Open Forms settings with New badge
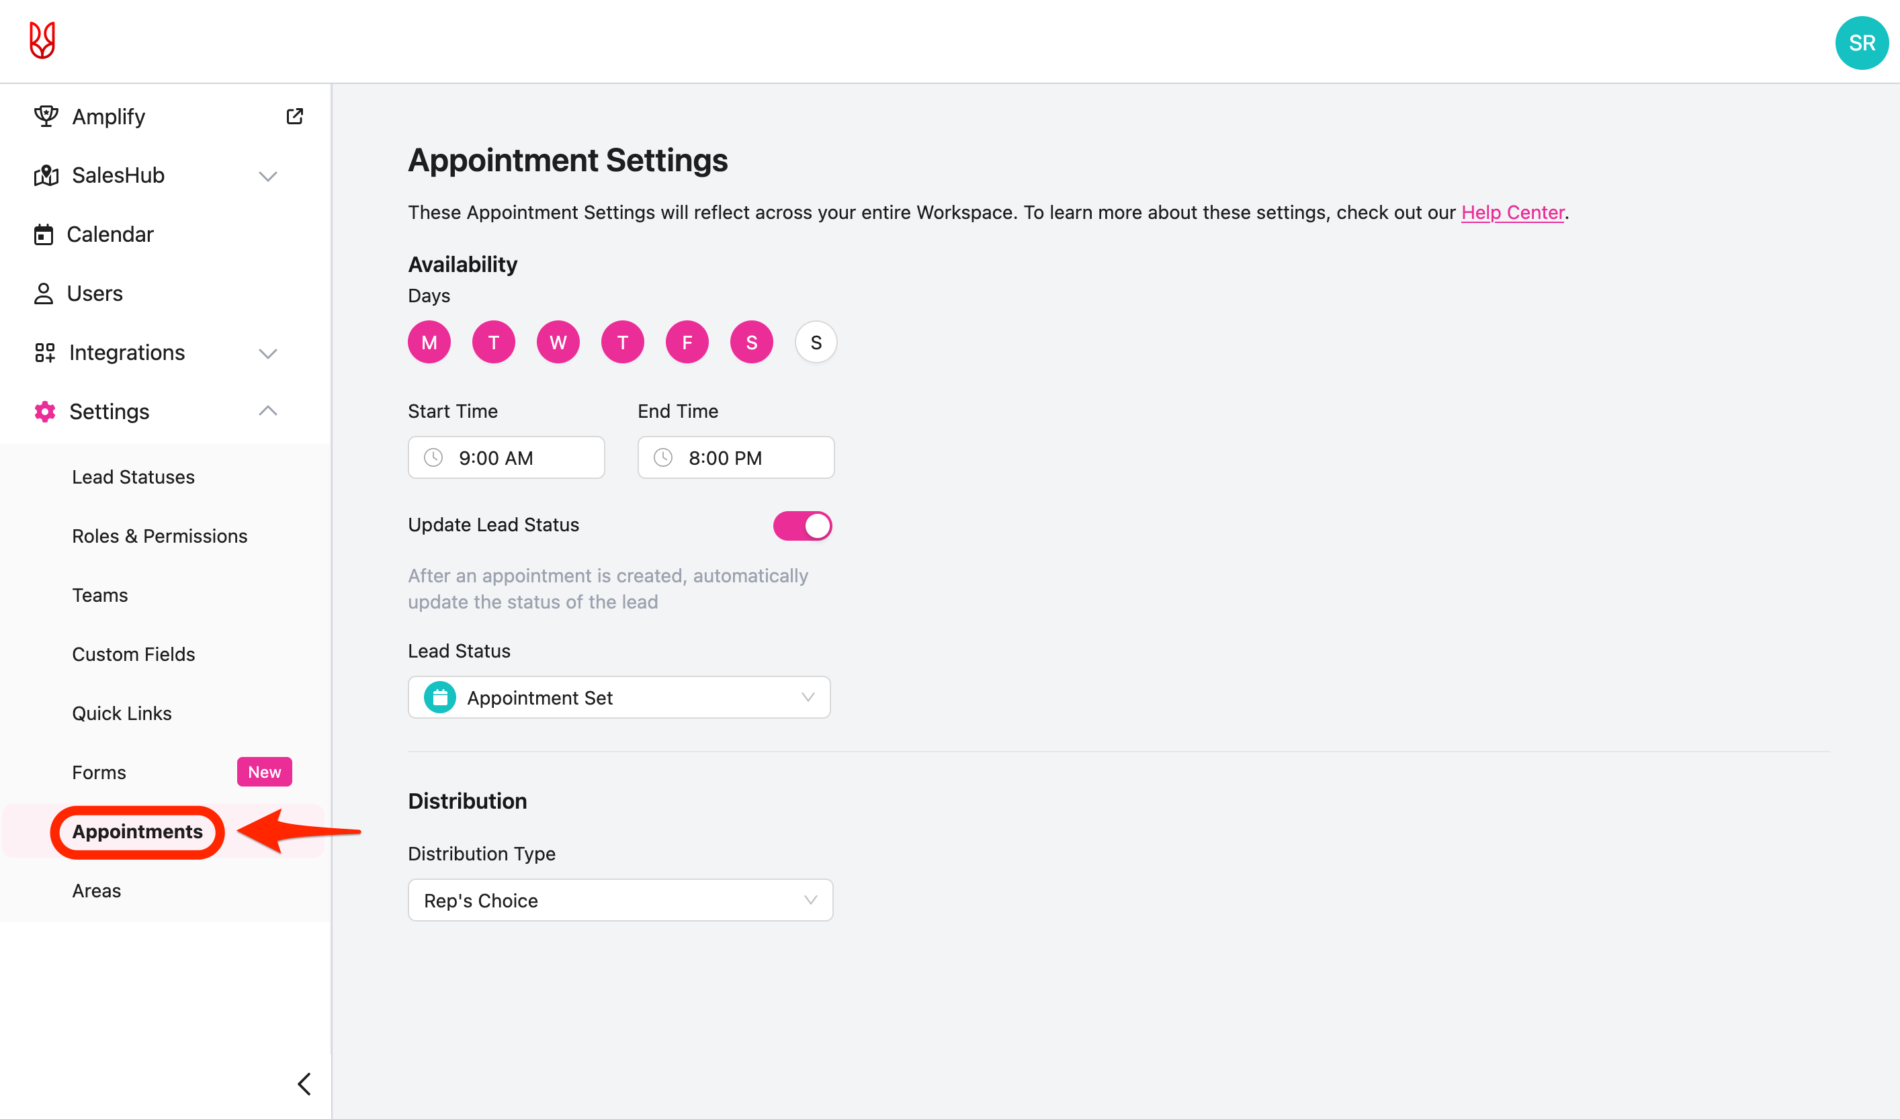This screenshot has height=1119, width=1900. [99, 772]
